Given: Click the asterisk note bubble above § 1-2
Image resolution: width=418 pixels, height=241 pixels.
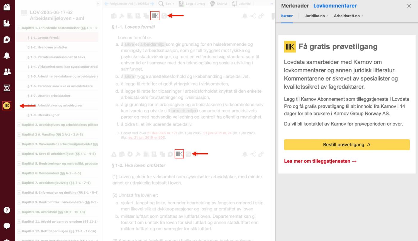Looking at the screenshot, I should [170, 154].
